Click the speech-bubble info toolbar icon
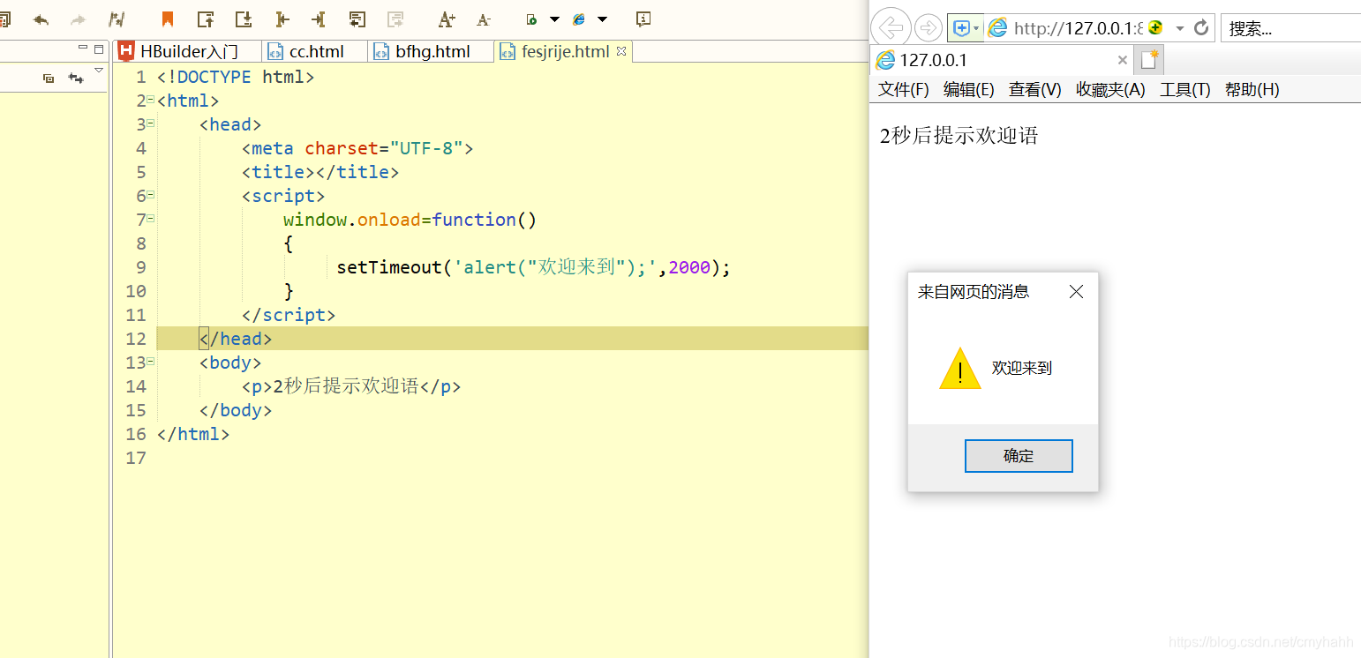1361x658 pixels. click(x=643, y=19)
